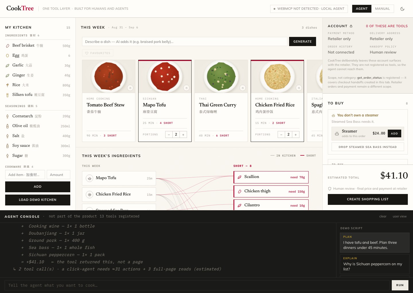
Task: Click the regenerate icon on Mapo Tofu card
Action: [186, 88]
